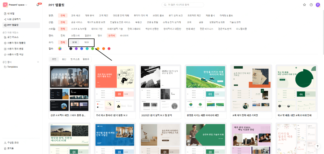Select the 16:9 size filter
The height and width of the screenshot is (154, 324).
pos(86,42)
